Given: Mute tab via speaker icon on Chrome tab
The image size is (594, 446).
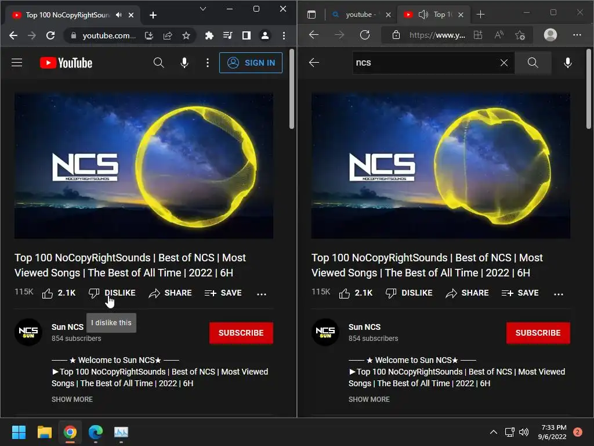Looking at the screenshot, I should click(119, 15).
